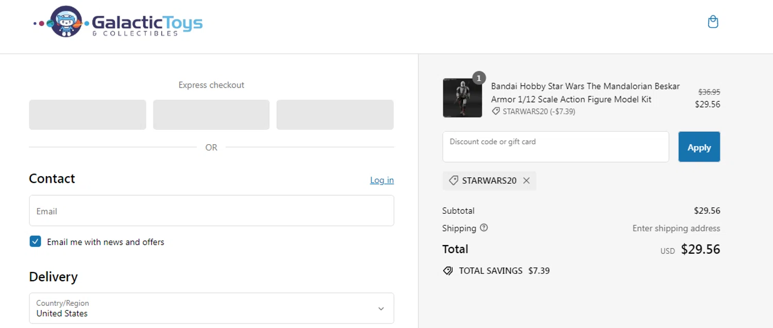Click the Mandalorian product thumbnail
Viewport: 773px width, 328px height.
coord(462,98)
